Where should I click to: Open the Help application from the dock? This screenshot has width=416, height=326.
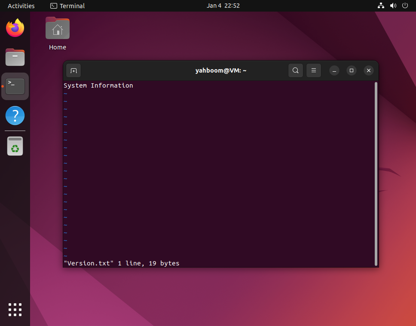click(x=15, y=115)
